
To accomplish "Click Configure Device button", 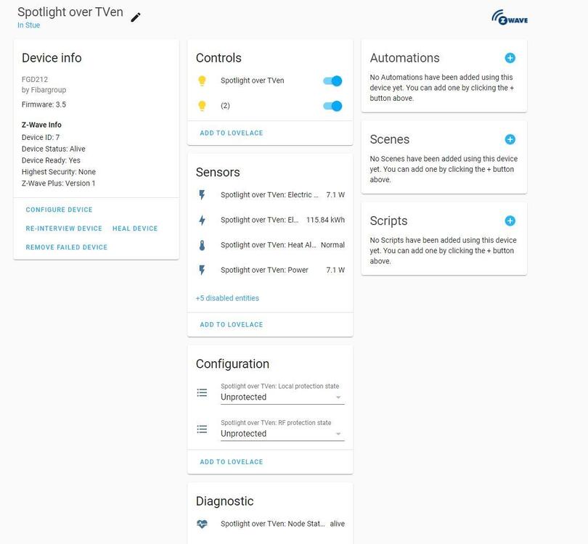I will pyautogui.click(x=59, y=210).
